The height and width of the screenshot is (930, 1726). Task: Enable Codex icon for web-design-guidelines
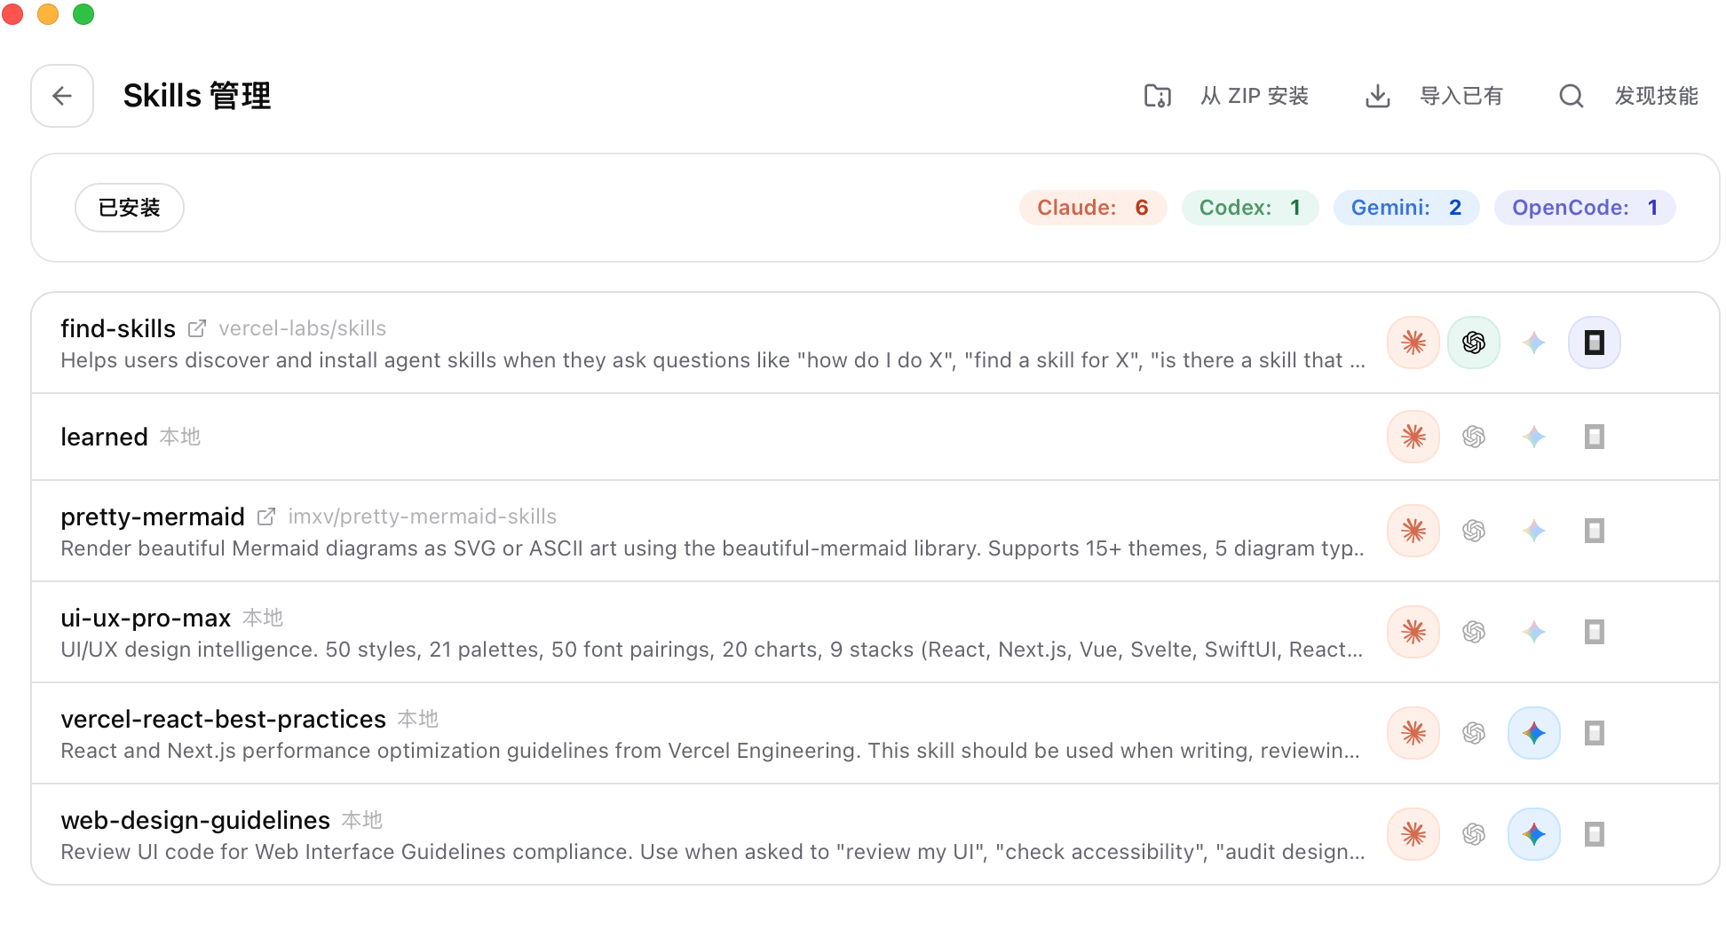pos(1474,834)
